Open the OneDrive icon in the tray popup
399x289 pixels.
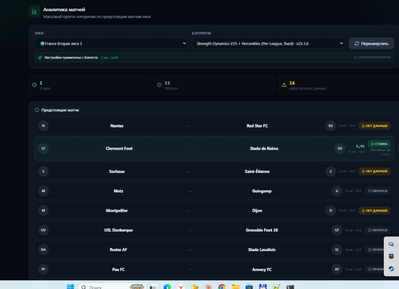[x=391, y=244]
